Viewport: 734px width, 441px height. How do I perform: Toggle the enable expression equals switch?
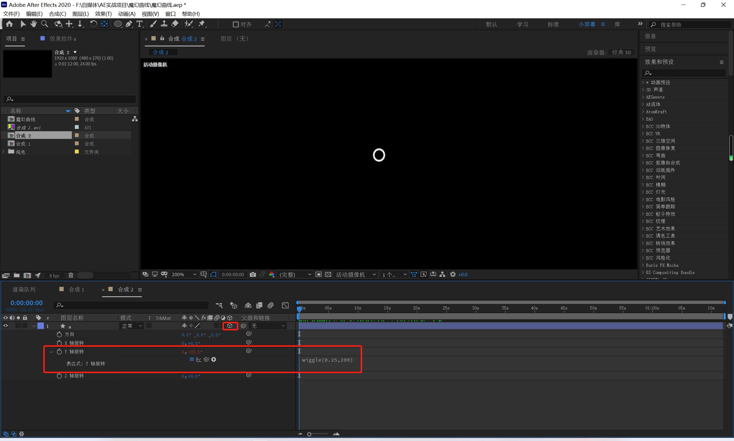point(192,360)
